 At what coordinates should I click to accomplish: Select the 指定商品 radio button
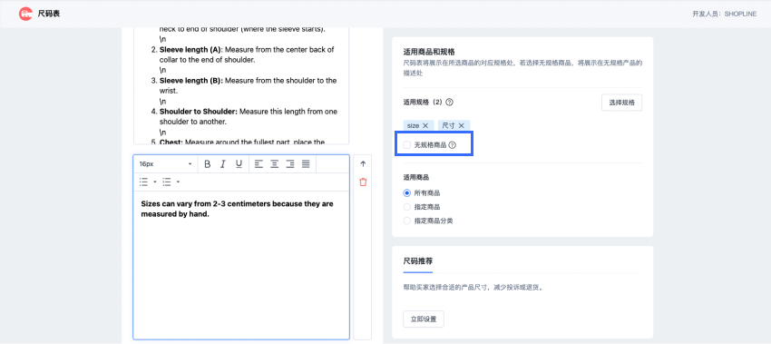point(406,207)
